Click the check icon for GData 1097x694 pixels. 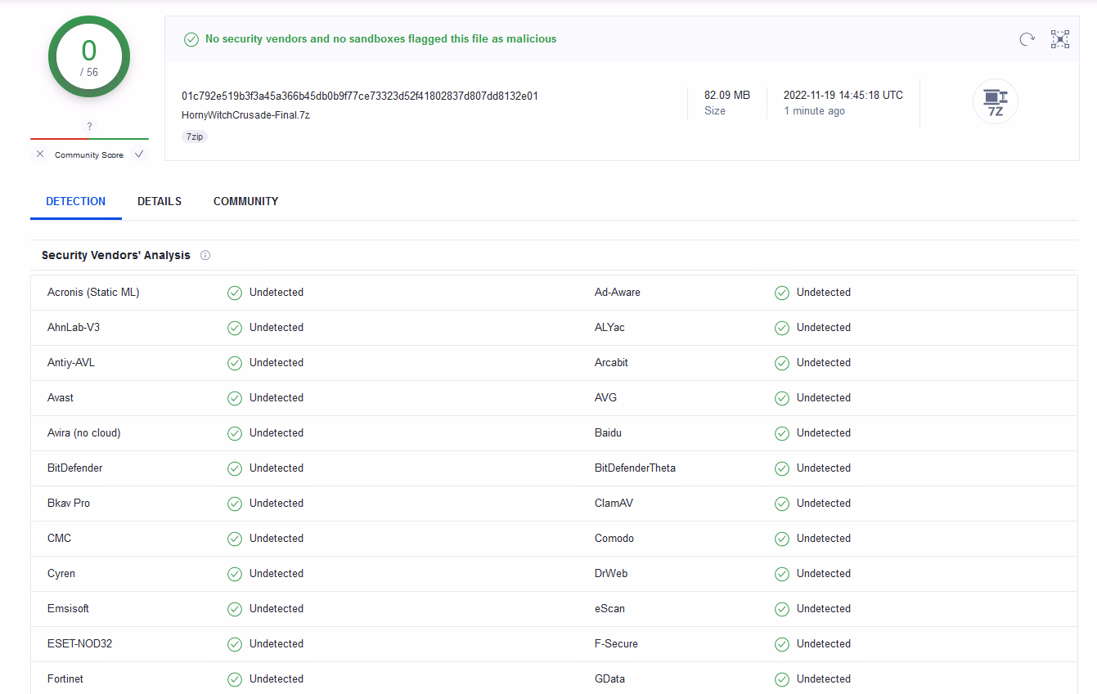click(x=782, y=679)
